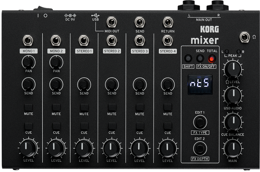The height and width of the screenshot is (172, 260).
Task: Click the SEND output jack
Action: pos(140,22)
